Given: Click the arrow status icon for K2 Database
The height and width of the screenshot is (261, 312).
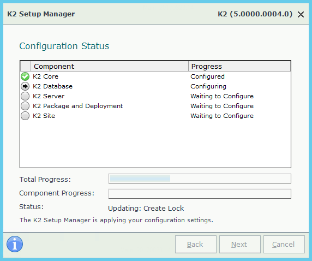Looking at the screenshot, I should (x=25, y=86).
